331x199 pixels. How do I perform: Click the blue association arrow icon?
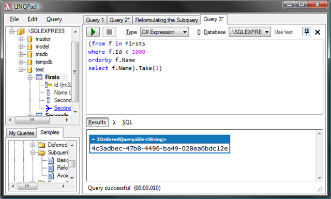(x=49, y=108)
